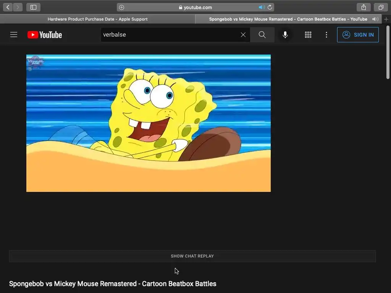Click Safari forward navigation arrow

[x=18, y=7]
